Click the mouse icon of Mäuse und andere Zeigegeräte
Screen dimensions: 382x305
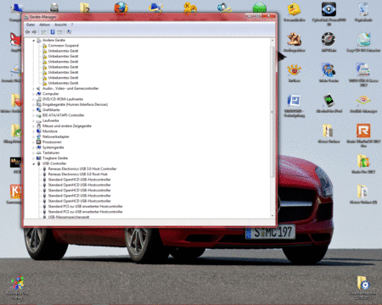tap(39, 126)
